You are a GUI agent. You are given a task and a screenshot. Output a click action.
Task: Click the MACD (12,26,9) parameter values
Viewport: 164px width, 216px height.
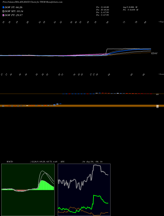44,162
